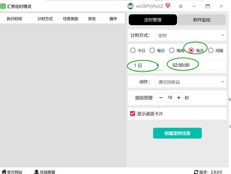Screen dimensions: 231x174
Task: Click the 创建定时任务 button
Action: pos(177,133)
